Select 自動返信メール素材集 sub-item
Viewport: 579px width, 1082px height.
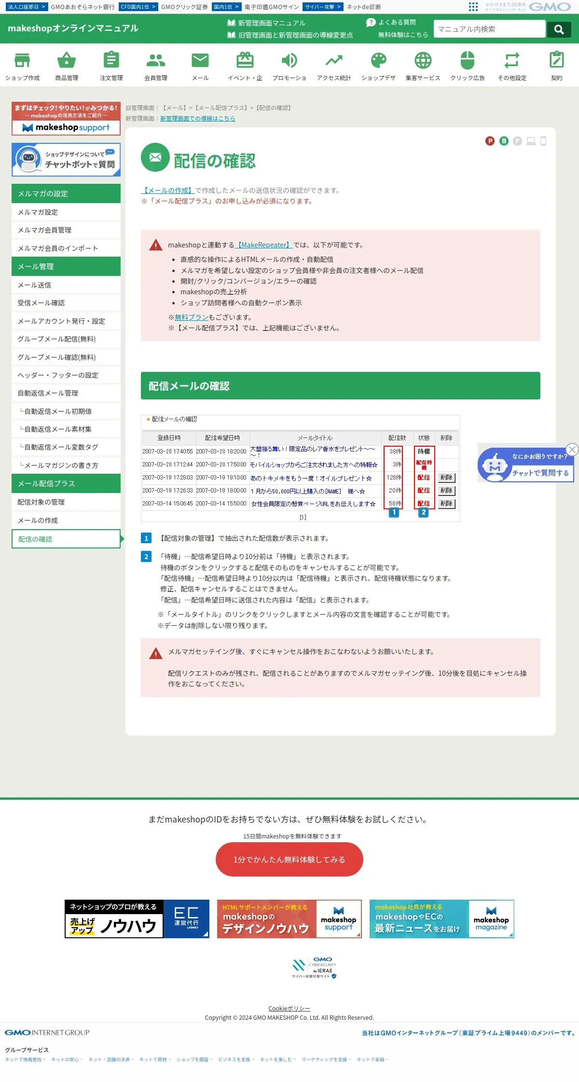coord(66,429)
